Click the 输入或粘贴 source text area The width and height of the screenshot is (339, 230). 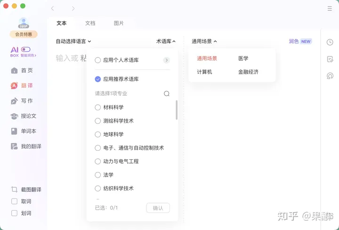point(71,58)
